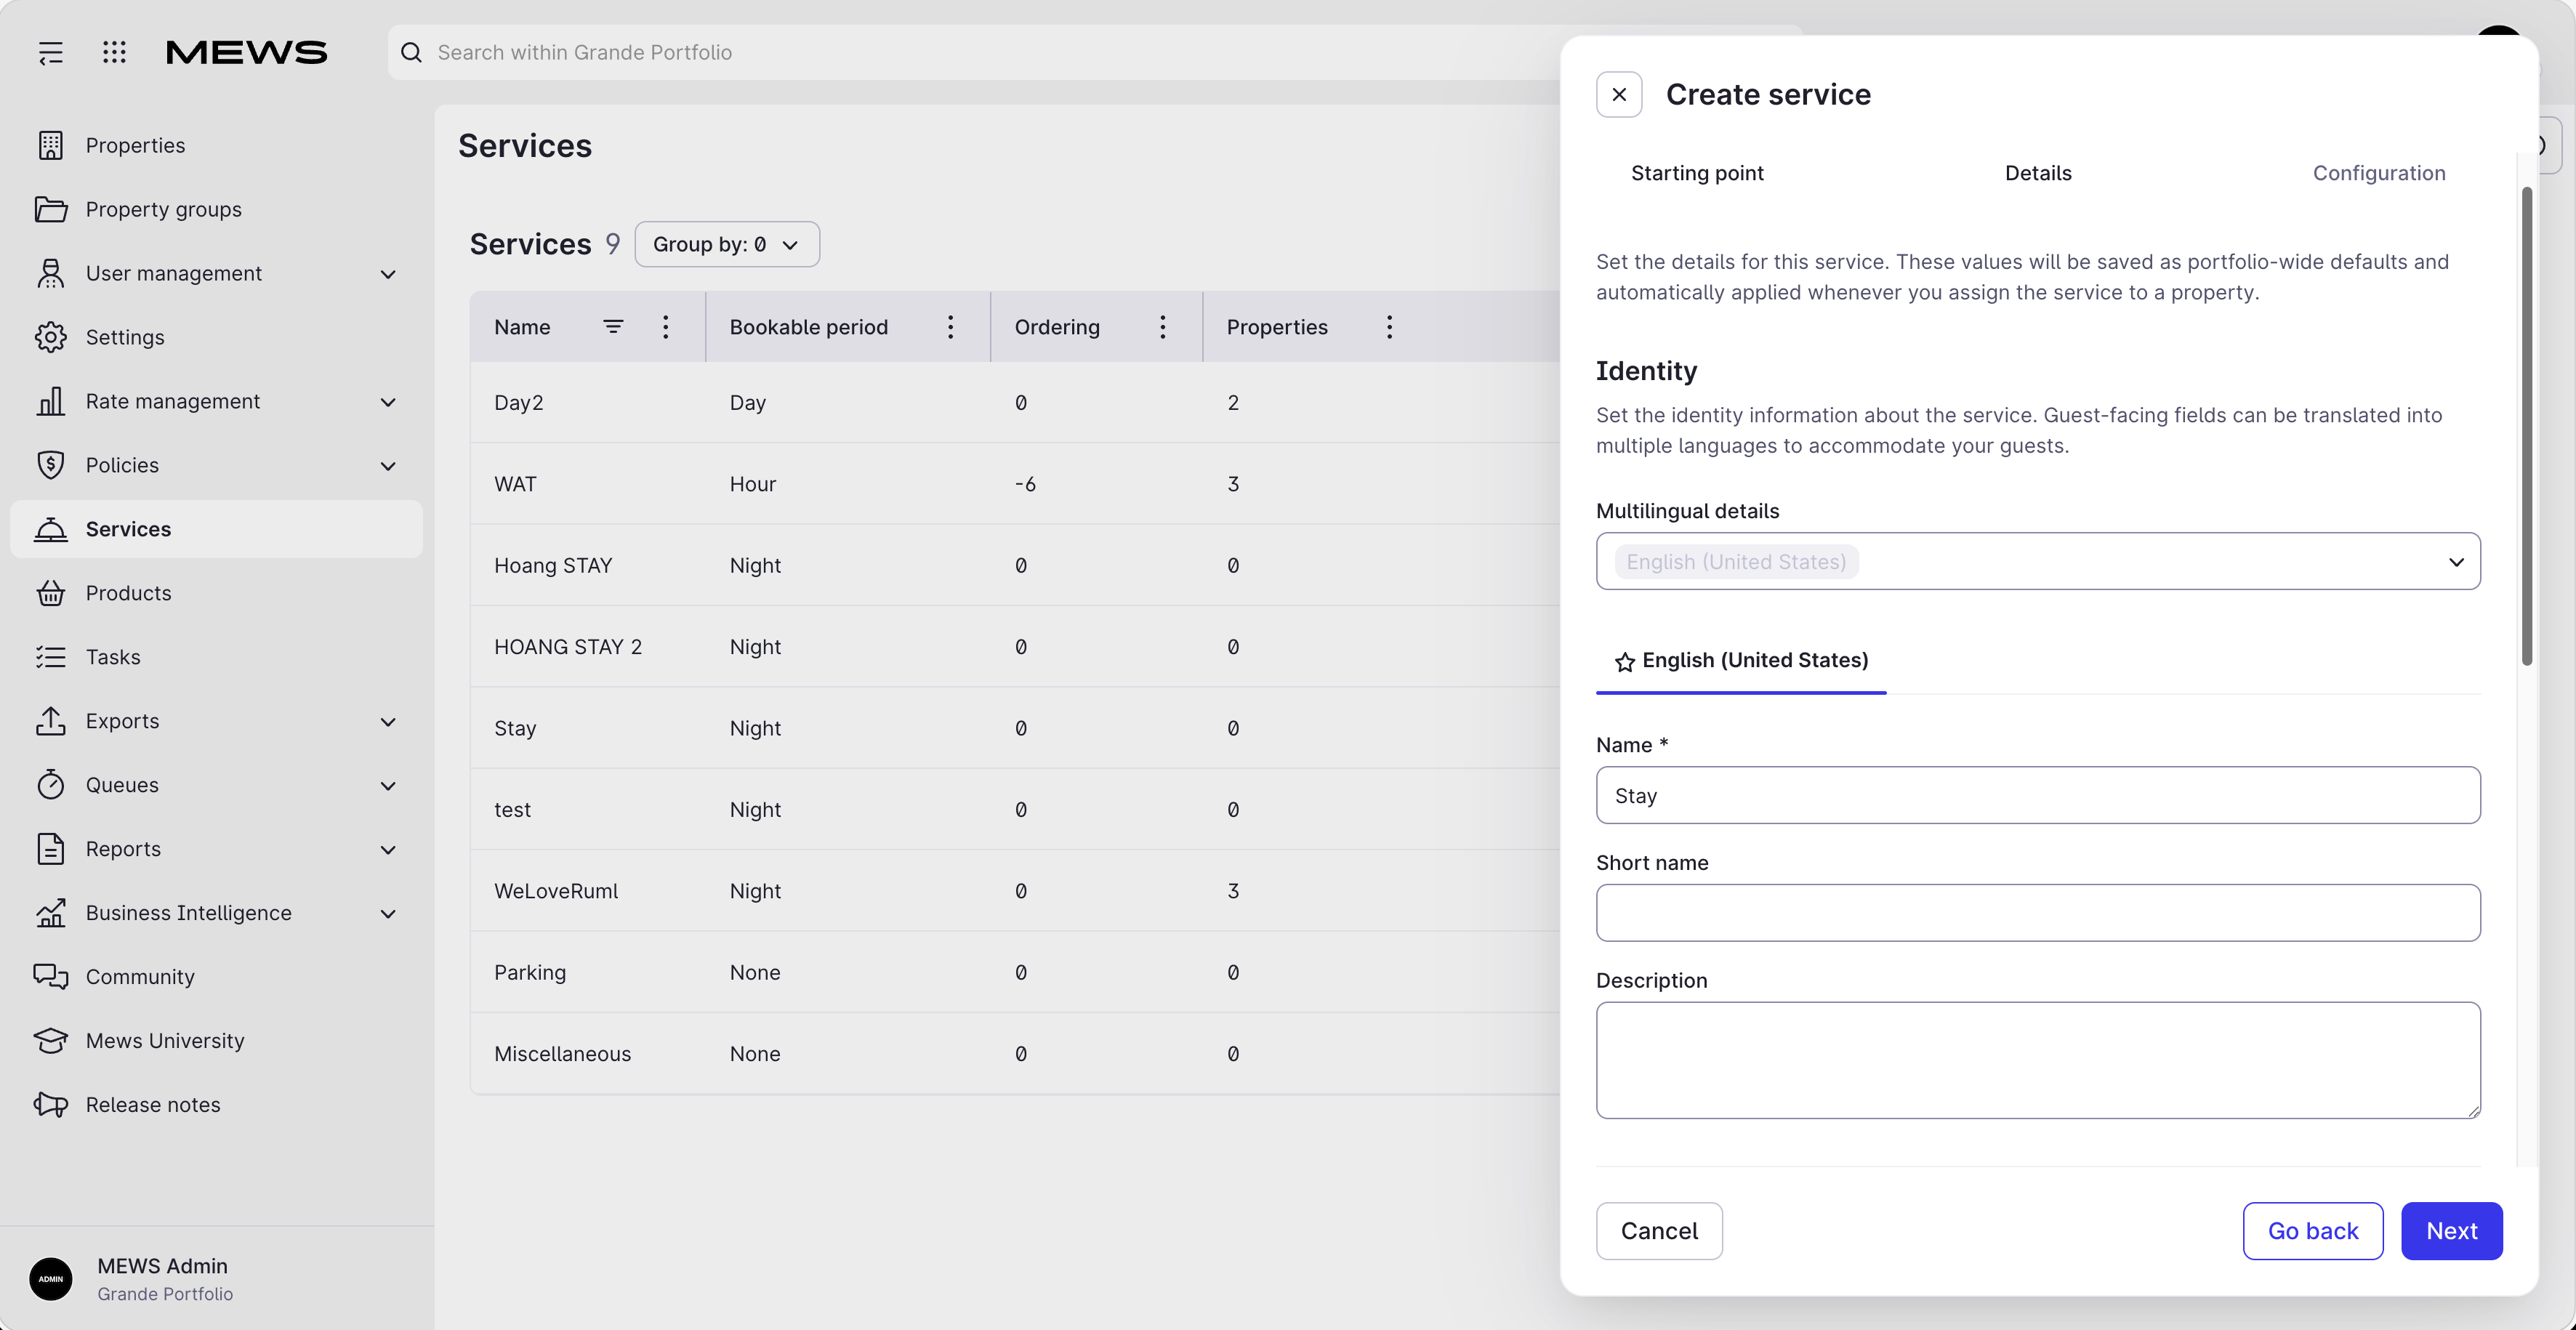Click the Queues timer icon
Viewport: 2576px width, 1330px height.
[x=51, y=785]
